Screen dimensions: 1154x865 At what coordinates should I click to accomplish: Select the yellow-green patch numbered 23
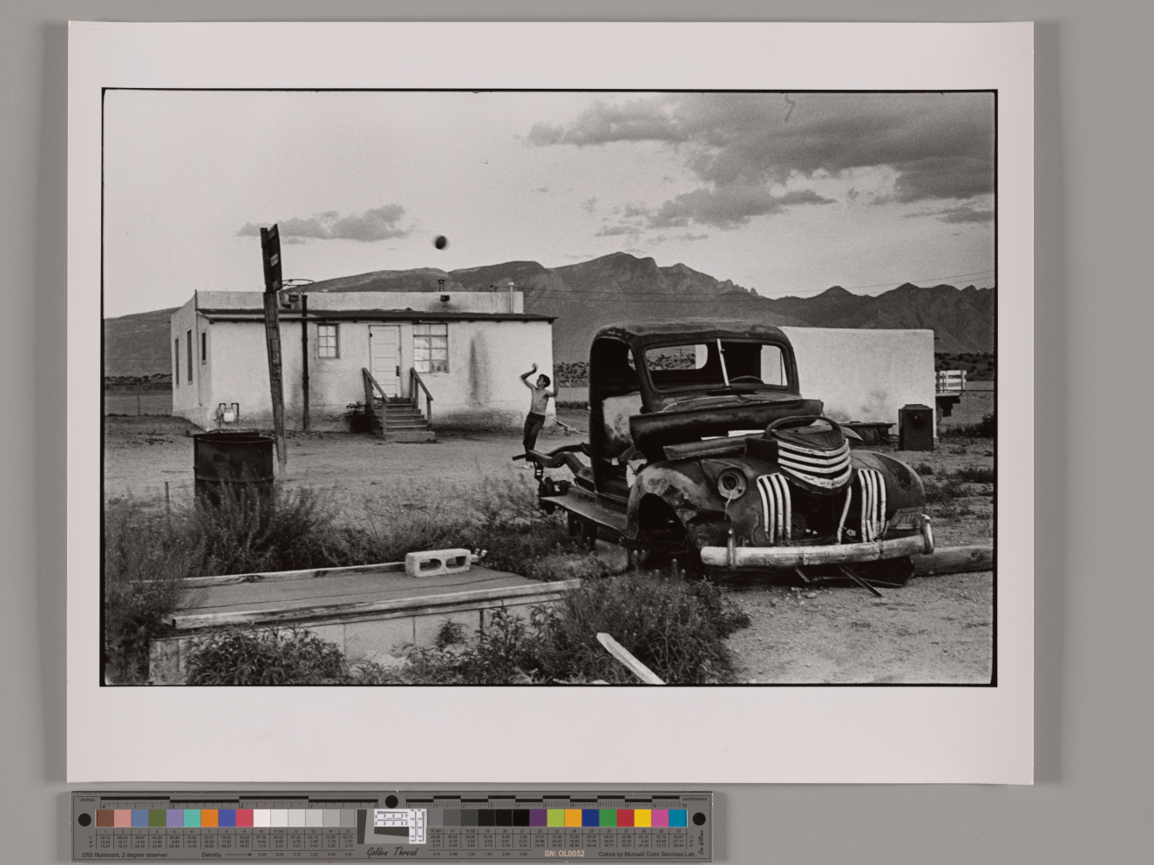555,818
